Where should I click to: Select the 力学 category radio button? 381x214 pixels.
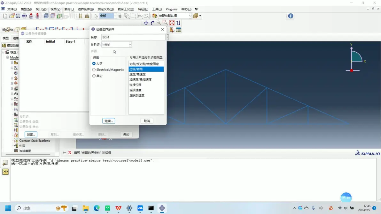click(x=94, y=63)
